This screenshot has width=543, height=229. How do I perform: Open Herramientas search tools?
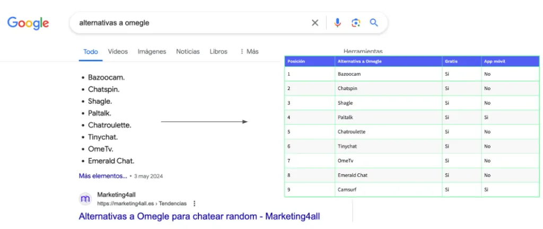coord(363,51)
